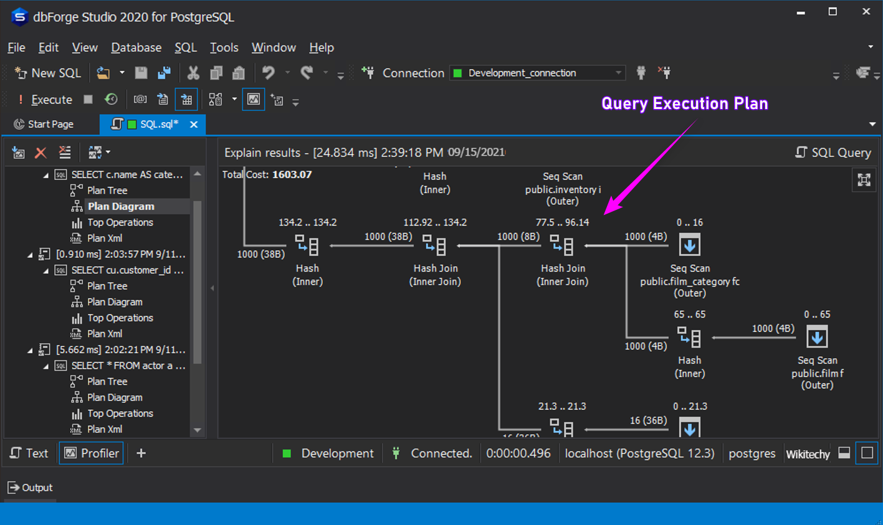
Task: Click the Hash Join node at cost 77.5 .. 96.14
Action: pyautogui.click(x=562, y=245)
